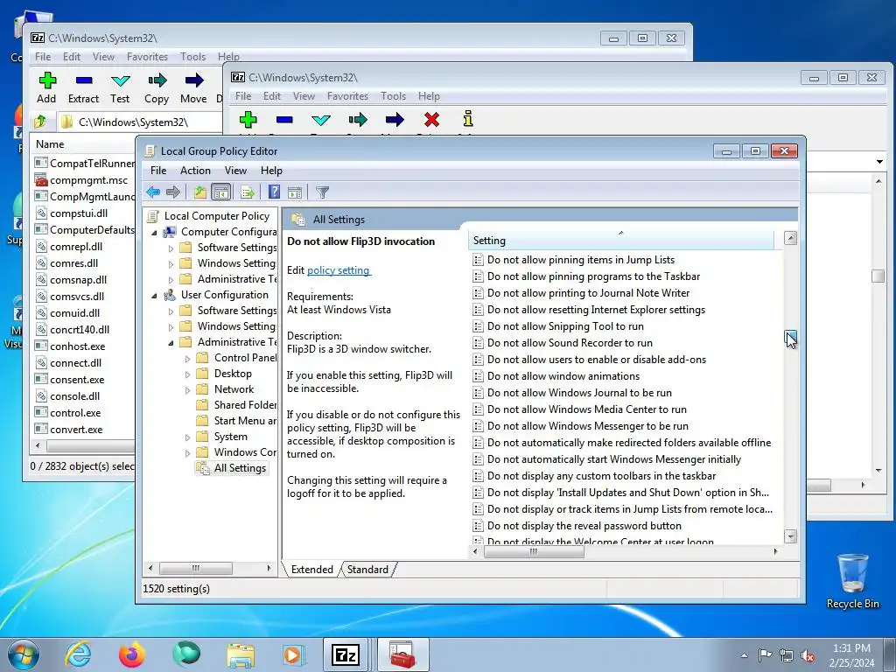Viewport: 896px width, 672px height.
Task: Click the yellow Info icon in 7-Zip
Action: [468, 119]
